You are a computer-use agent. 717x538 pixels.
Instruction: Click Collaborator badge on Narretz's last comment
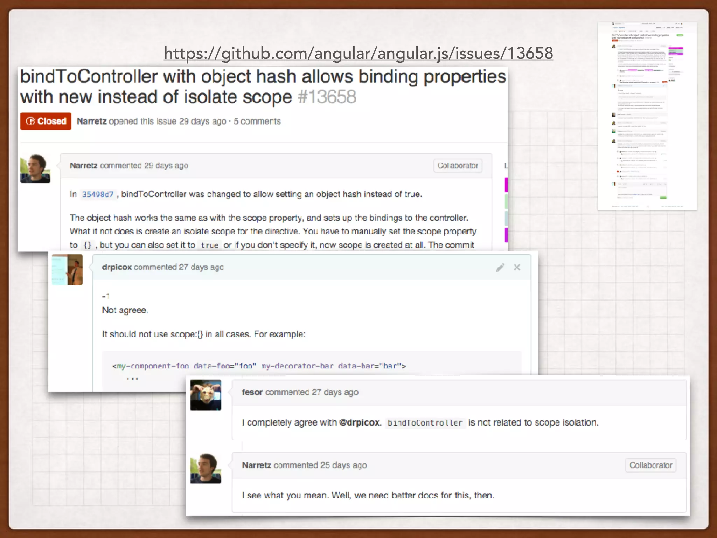point(651,465)
